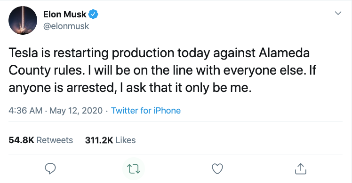Click the 4:36 AM timestamp
Viewport: 352px width, 183px height.
pos(25,111)
